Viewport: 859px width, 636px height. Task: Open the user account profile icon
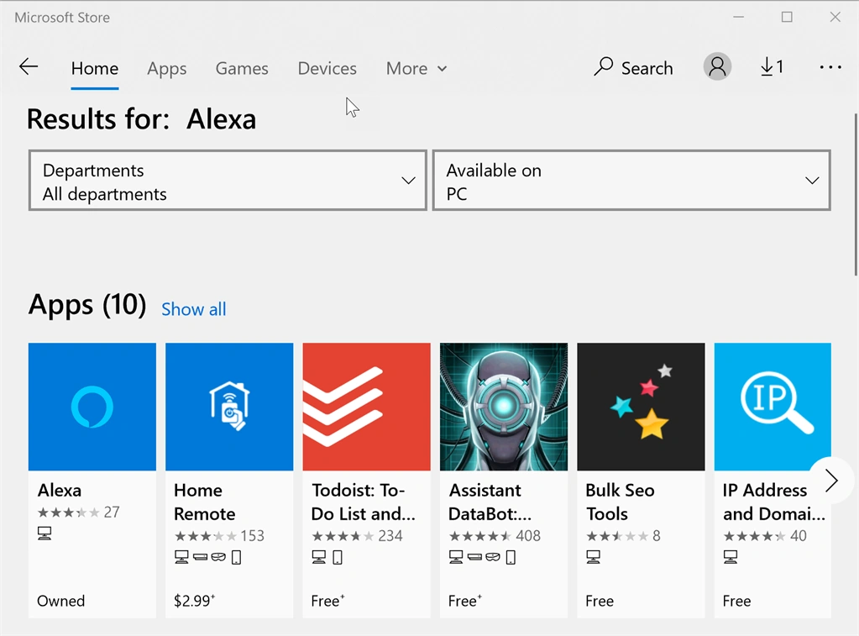click(x=717, y=67)
